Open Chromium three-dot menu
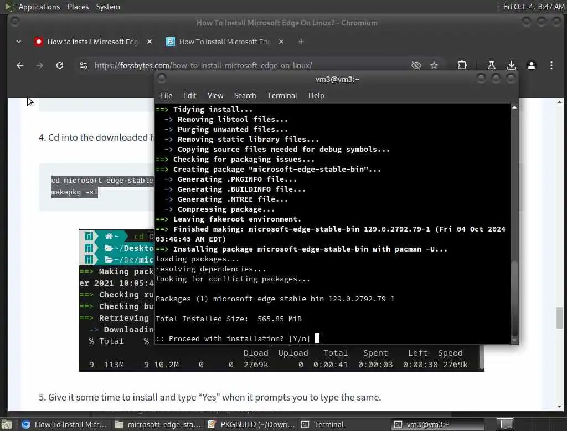567x431 pixels. pyautogui.click(x=551, y=65)
